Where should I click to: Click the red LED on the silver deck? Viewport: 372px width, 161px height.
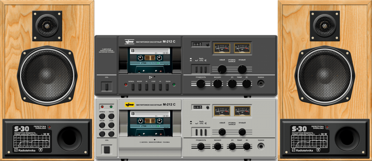click(x=102, y=107)
